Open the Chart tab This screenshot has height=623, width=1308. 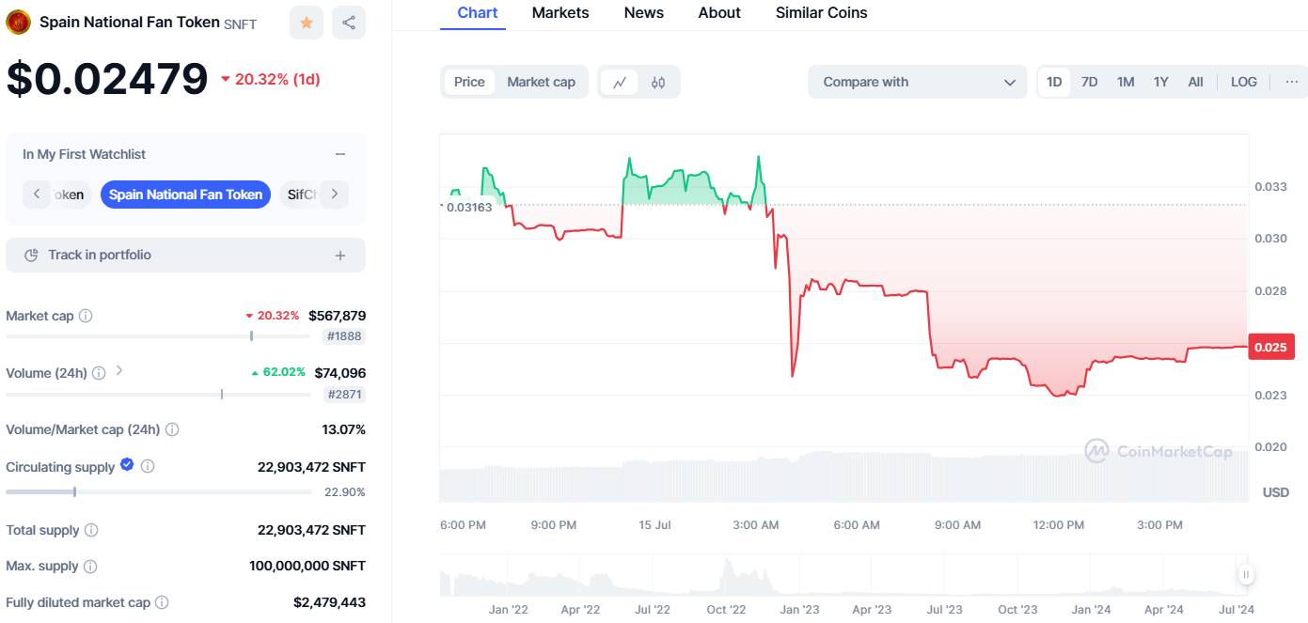pos(478,13)
